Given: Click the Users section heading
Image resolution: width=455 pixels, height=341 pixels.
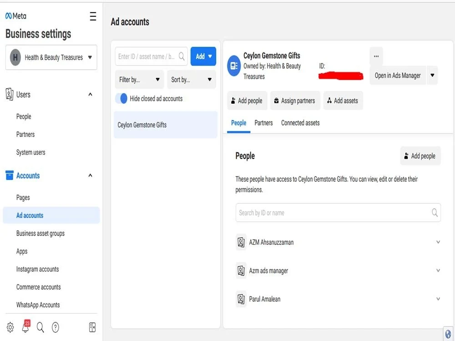Looking at the screenshot, I should (23, 95).
